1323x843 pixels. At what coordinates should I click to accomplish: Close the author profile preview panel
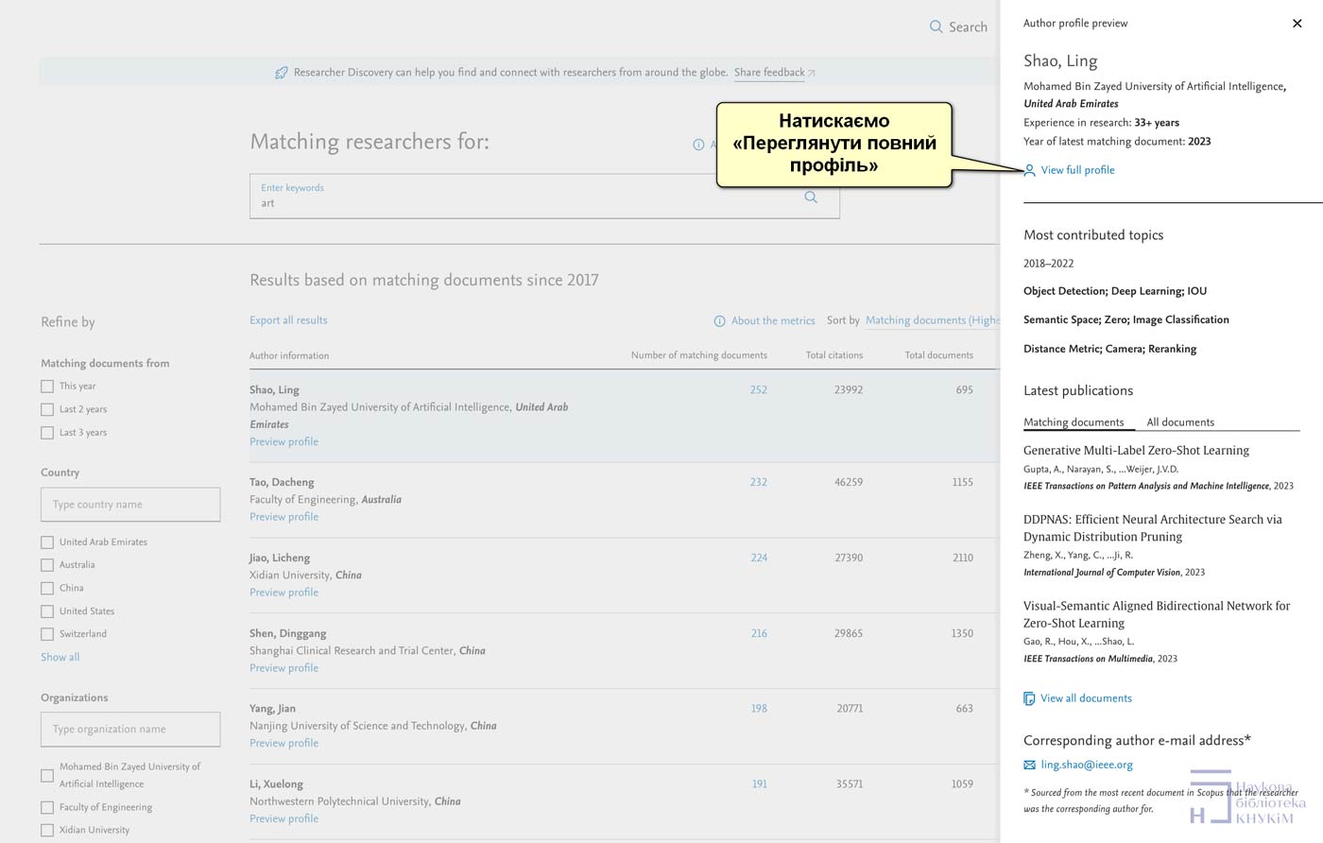[x=1297, y=24]
